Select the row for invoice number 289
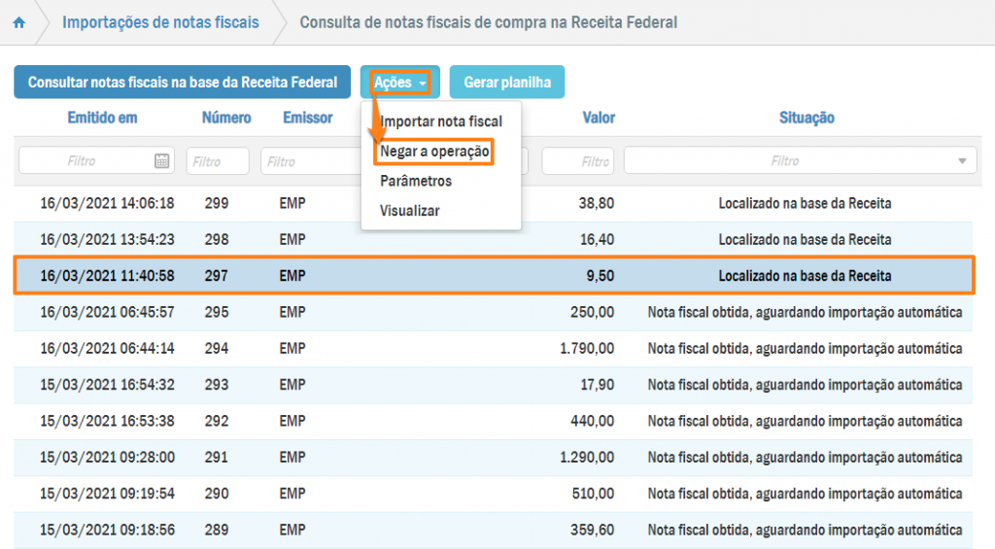This screenshot has width=995, height=549. point(494,531)
